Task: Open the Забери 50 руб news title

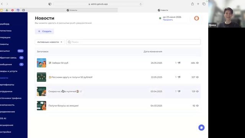Action: pyautogui.click(x=59, y=63)
